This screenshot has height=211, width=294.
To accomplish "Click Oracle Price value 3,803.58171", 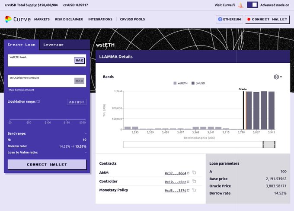I will pos(276,186).
